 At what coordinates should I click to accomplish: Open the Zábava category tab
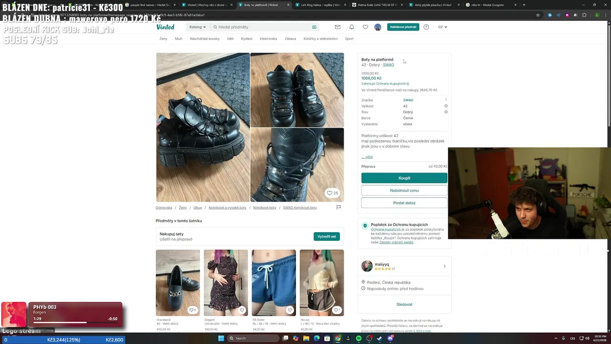[x=290, y=39]
